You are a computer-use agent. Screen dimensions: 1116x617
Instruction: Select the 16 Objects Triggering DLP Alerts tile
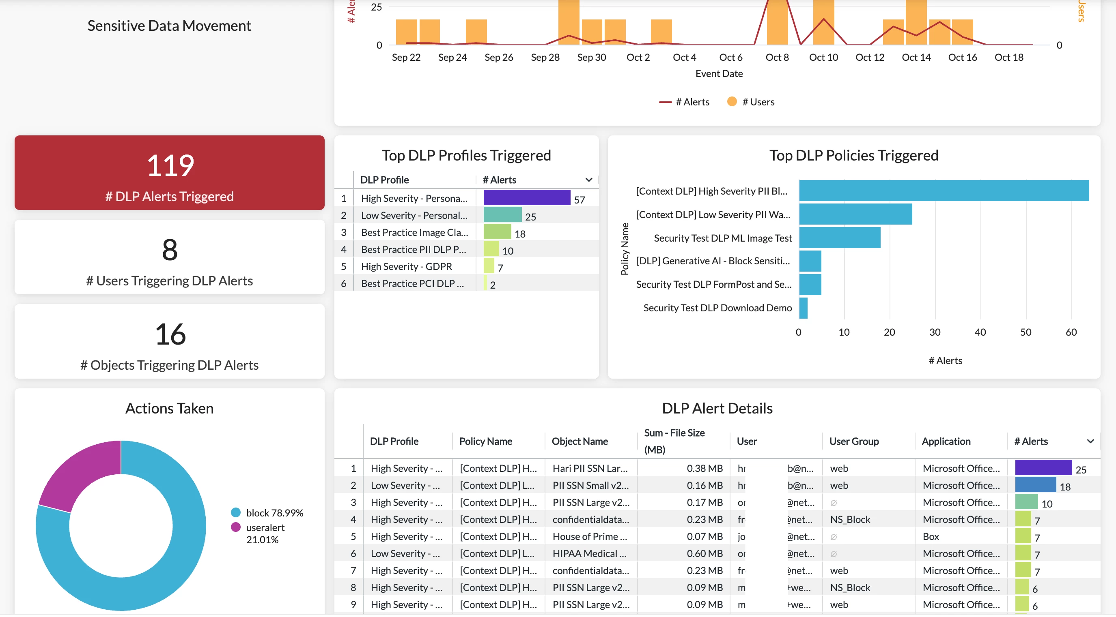(x=169, y=341)
